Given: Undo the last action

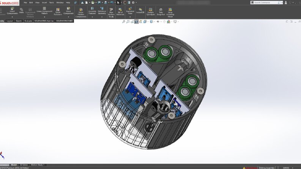Looking at the screenshot, I should tap(112, 3).
